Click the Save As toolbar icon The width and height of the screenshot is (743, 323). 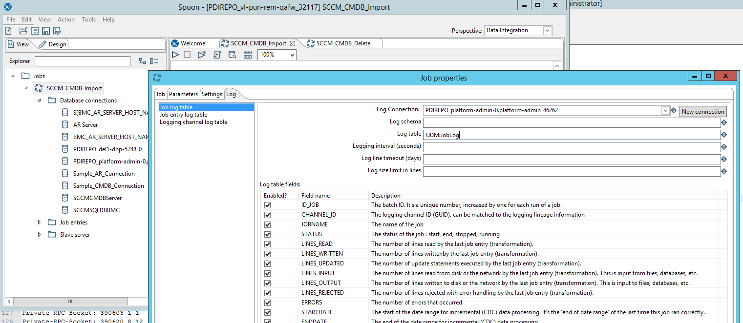coord(57,31)
